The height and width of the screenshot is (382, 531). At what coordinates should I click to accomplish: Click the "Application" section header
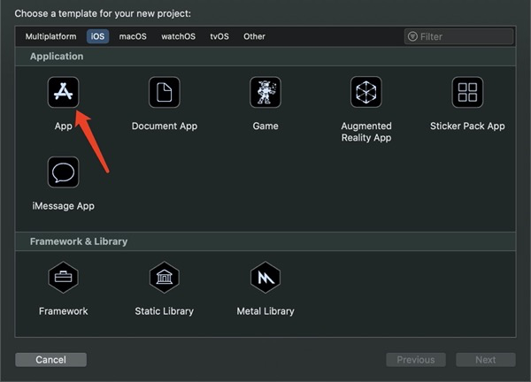click(x=57, y=57)
